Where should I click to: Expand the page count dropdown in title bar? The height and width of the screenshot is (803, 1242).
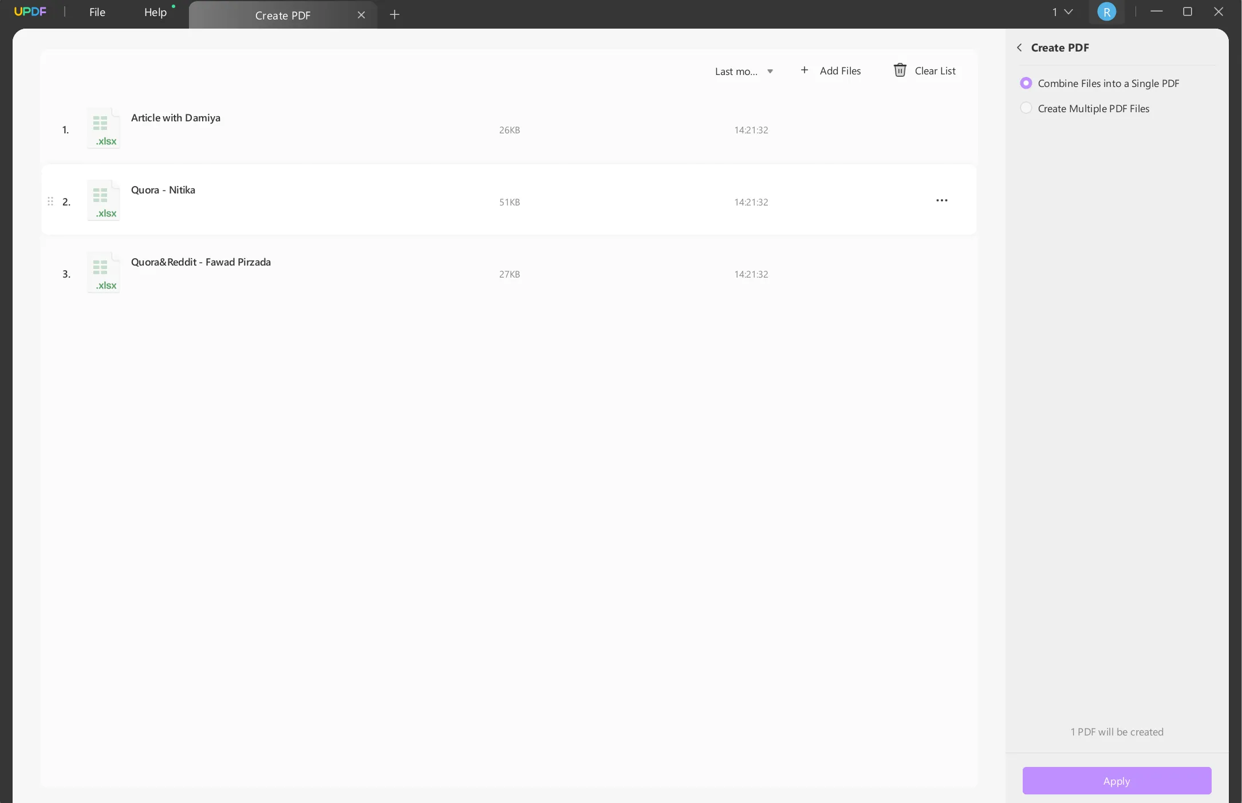click(1062, 11)
